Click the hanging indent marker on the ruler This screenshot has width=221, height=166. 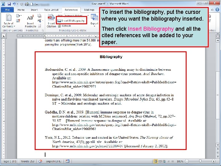[x=45, y=36]
